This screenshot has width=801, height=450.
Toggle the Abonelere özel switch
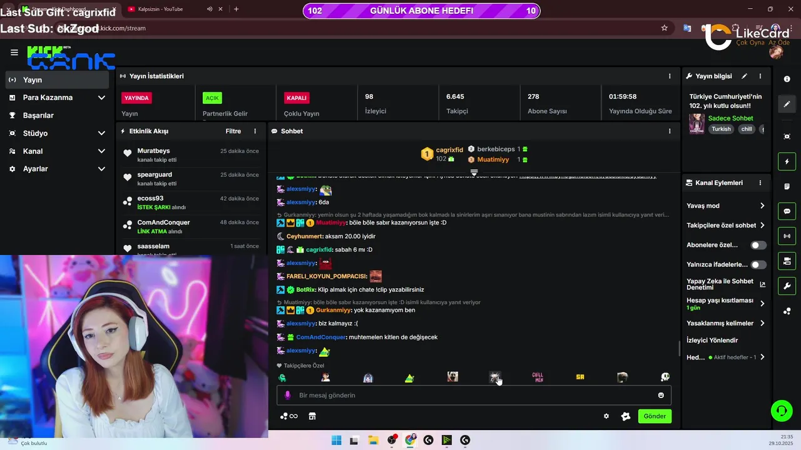tap(758, 245)
